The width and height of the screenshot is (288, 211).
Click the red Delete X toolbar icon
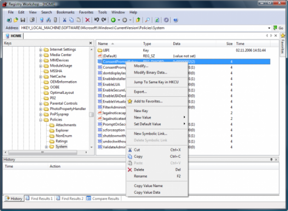[x=87, y=20]
